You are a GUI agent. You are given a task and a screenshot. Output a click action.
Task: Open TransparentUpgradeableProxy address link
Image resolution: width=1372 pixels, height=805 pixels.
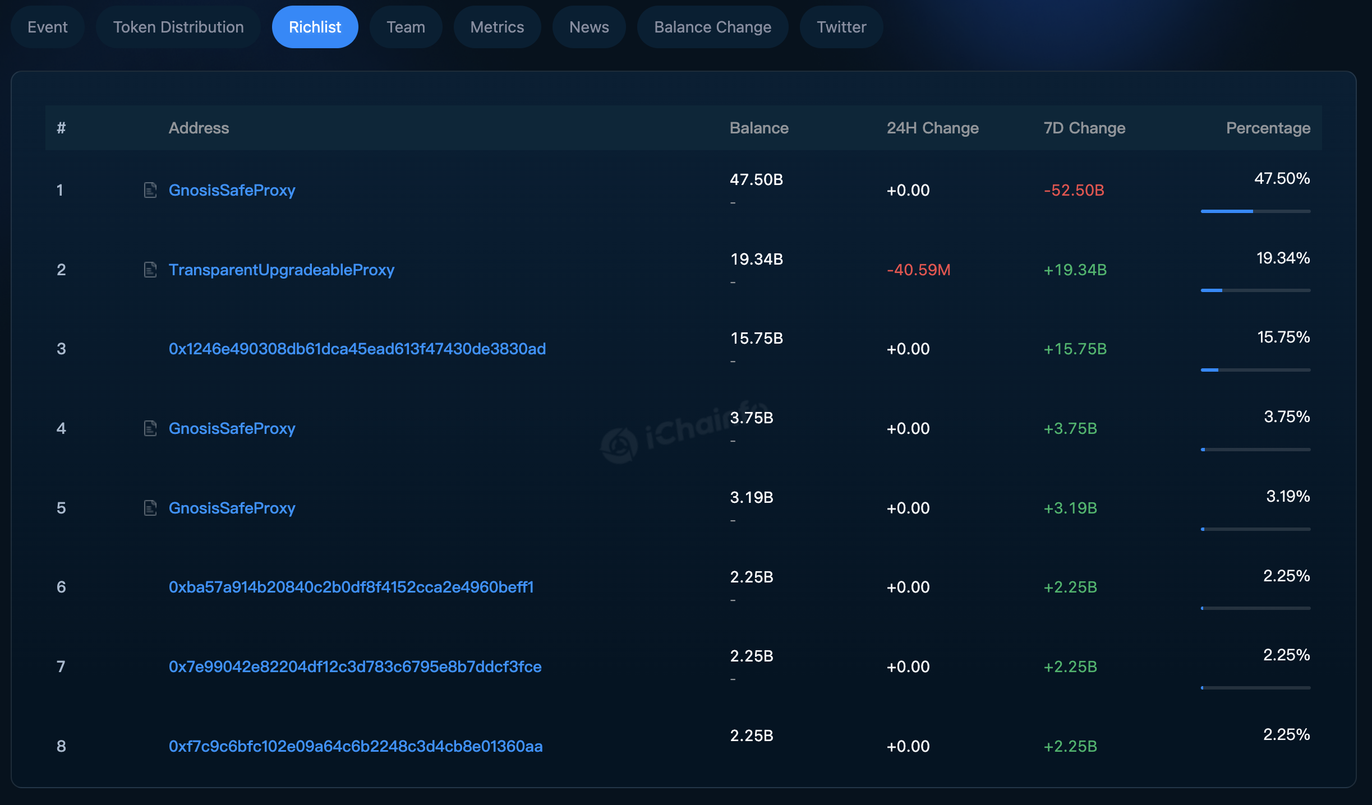[282, 270]
